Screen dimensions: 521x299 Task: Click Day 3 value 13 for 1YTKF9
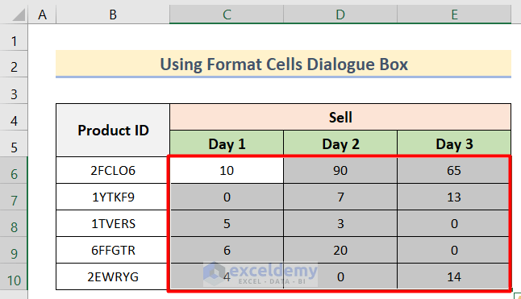(x=454, y=197)
